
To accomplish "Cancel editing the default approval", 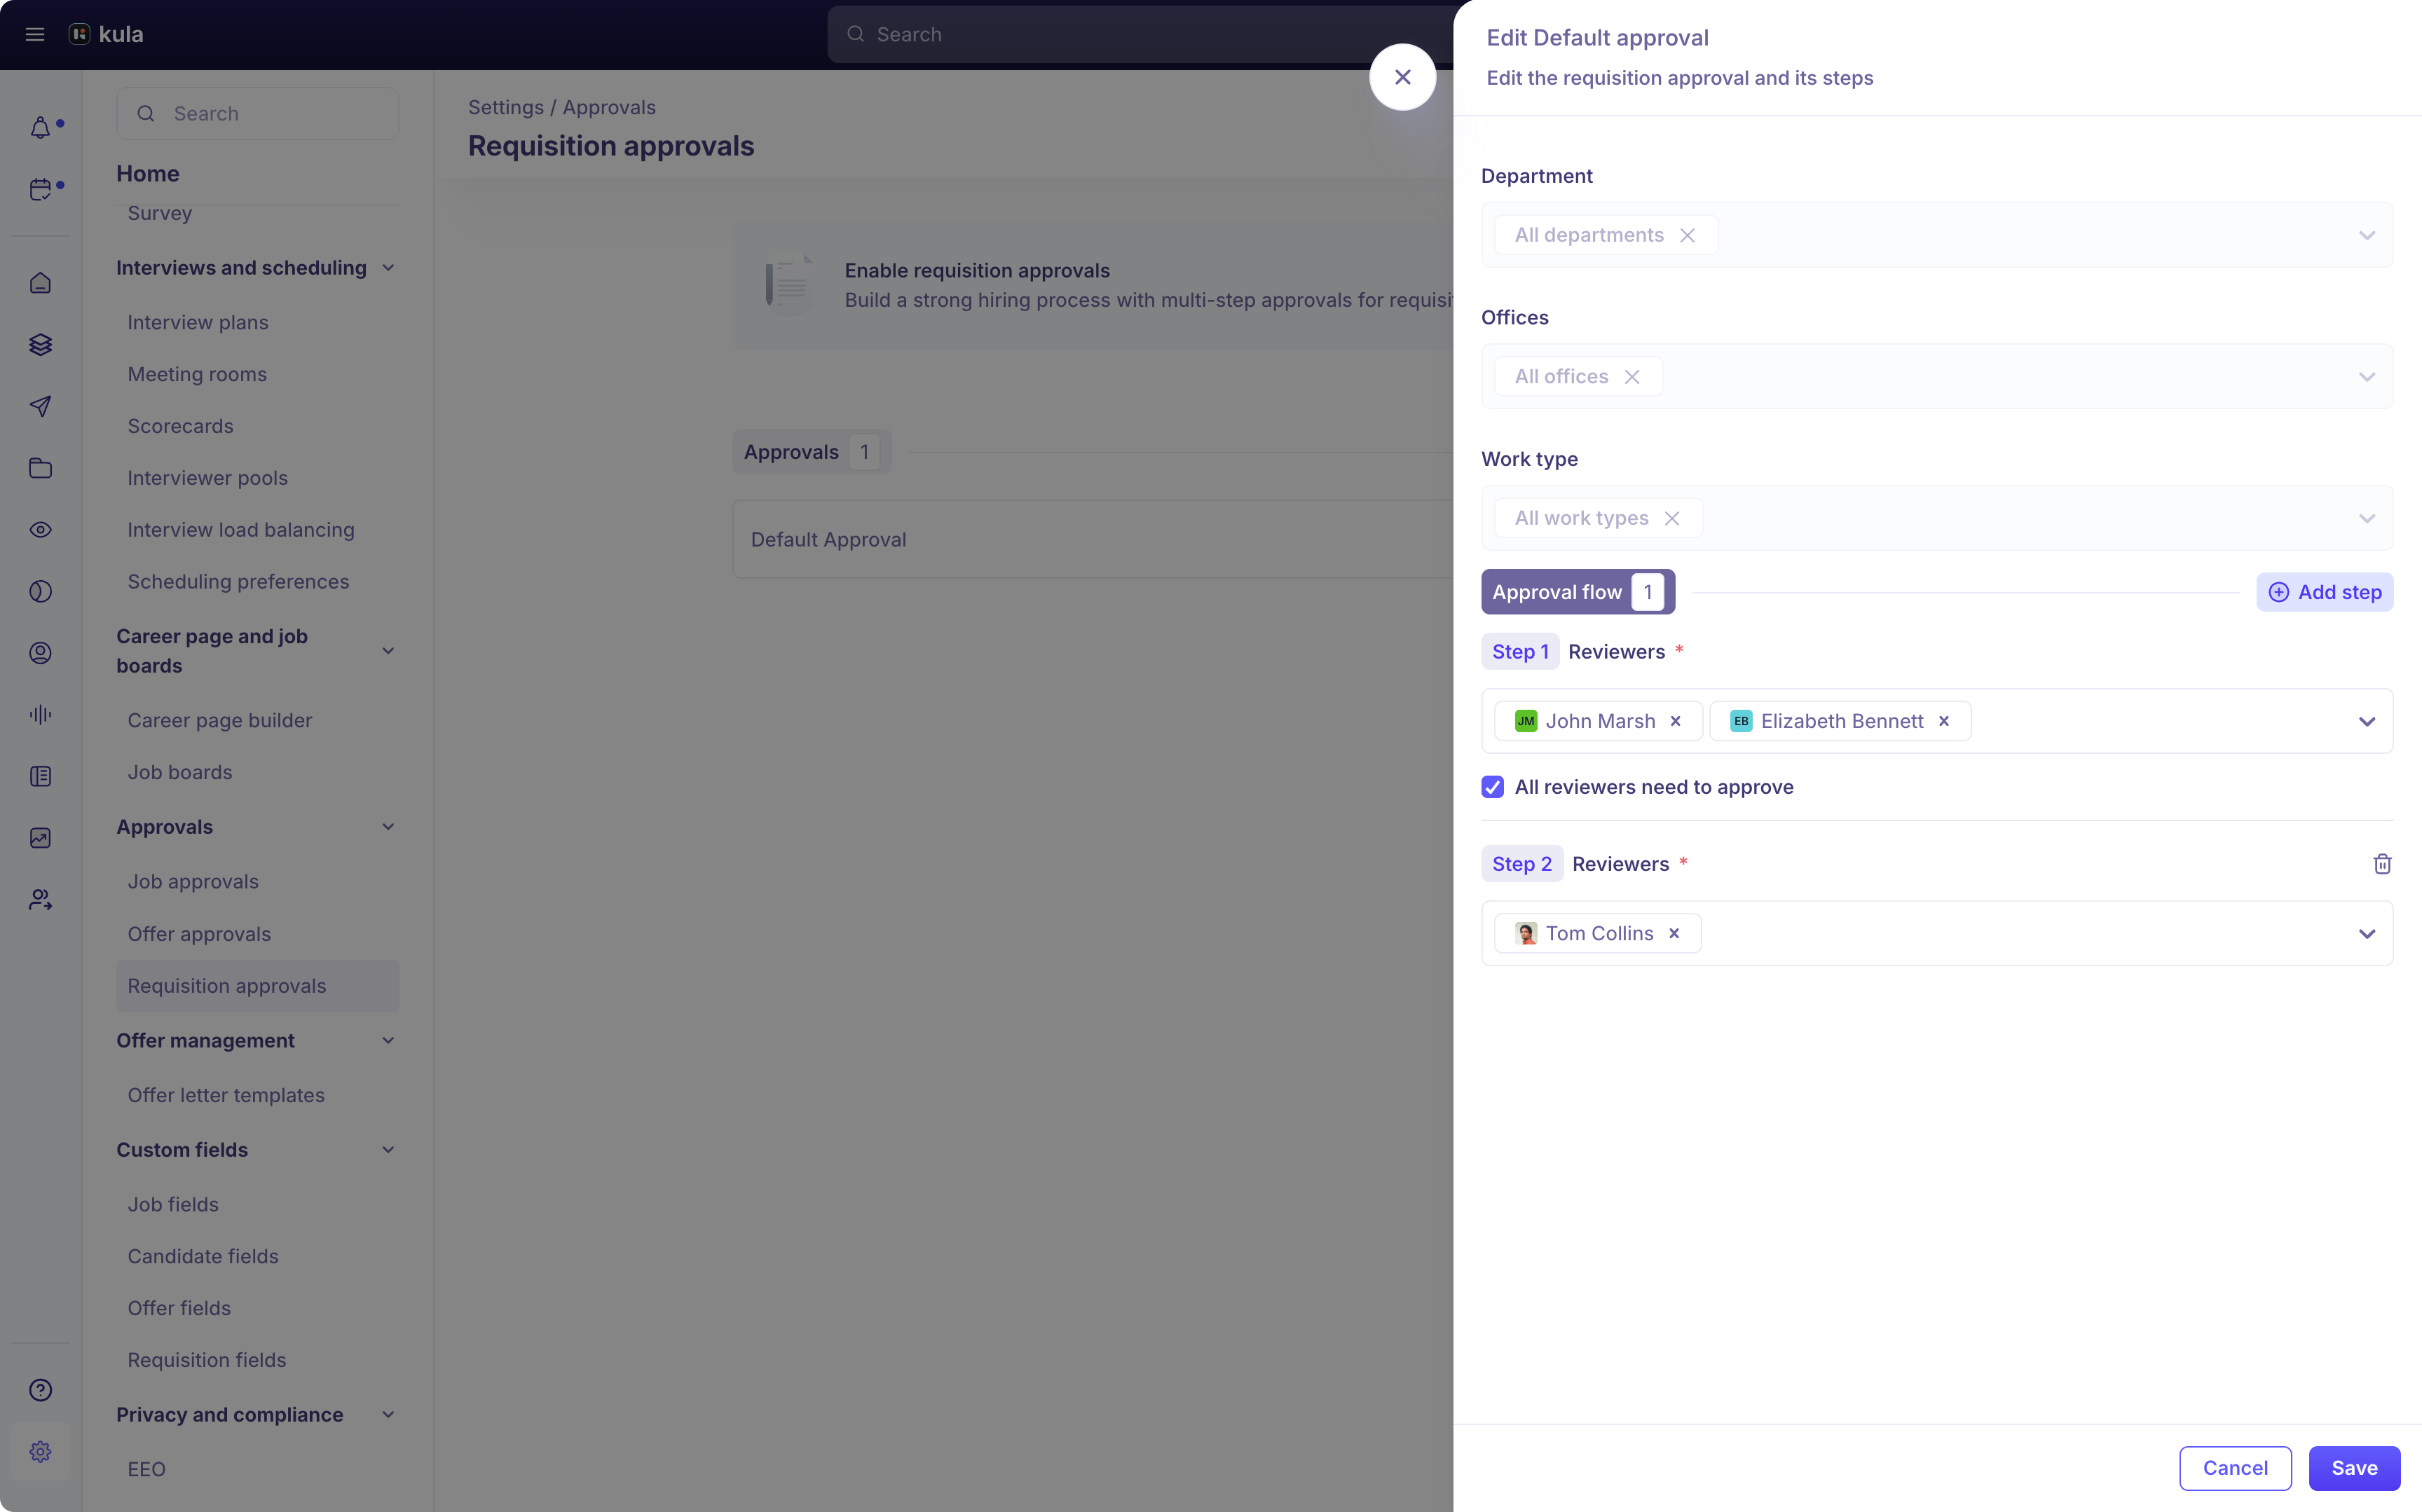I will pyautogui.click(x=2235, y=1468).
